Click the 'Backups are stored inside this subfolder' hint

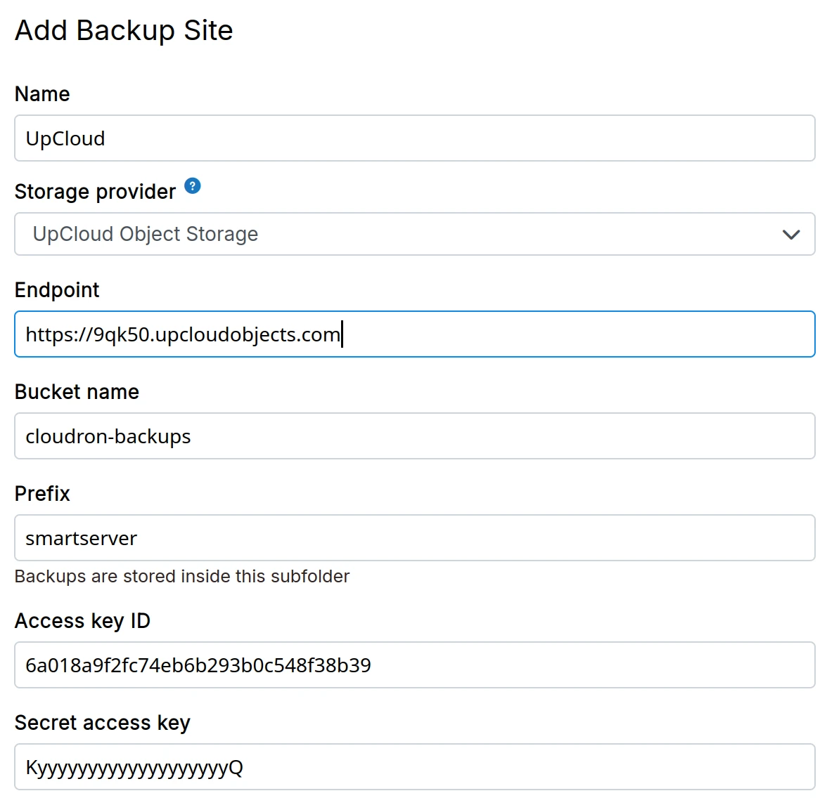click(x=181, y=577)
